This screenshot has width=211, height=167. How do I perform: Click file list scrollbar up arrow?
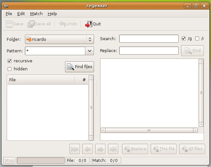tap(91, 78)
